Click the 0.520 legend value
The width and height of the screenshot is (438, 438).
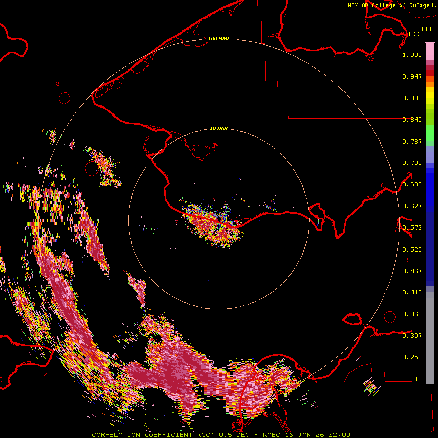coord(412,250)
